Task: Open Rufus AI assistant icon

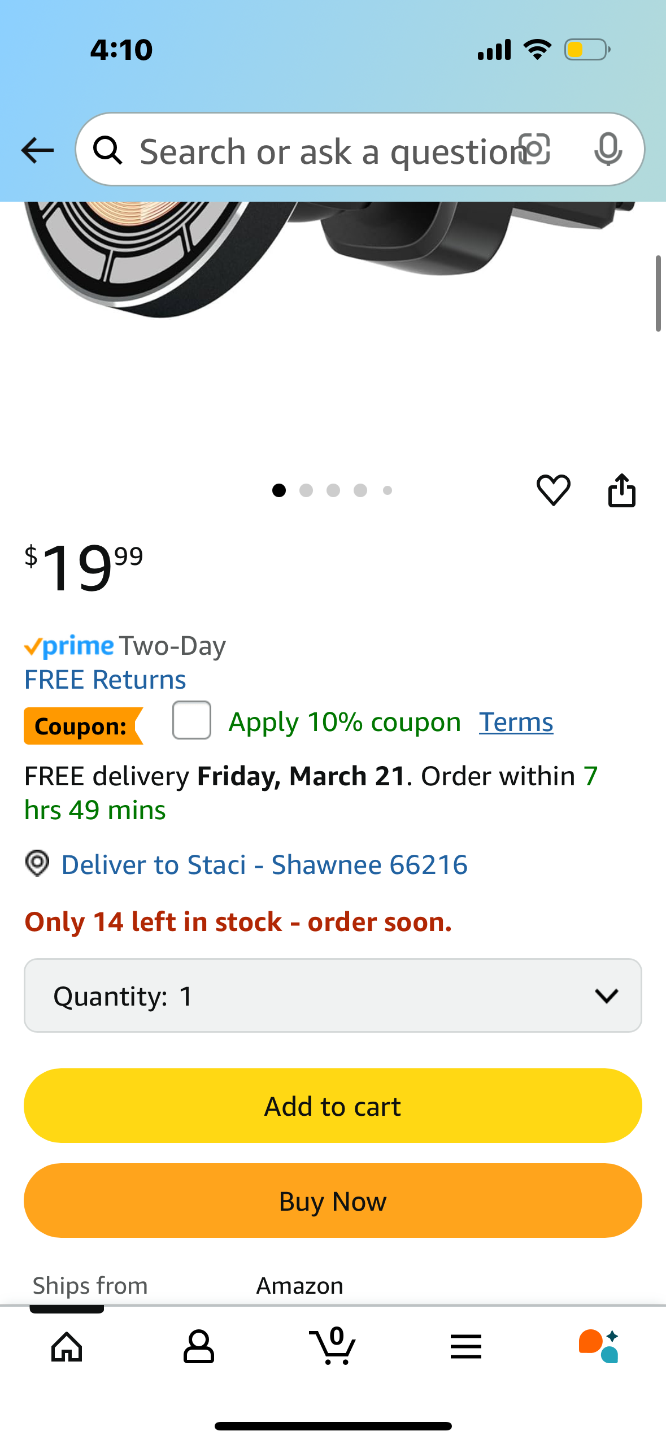Action: (599, 1346)
